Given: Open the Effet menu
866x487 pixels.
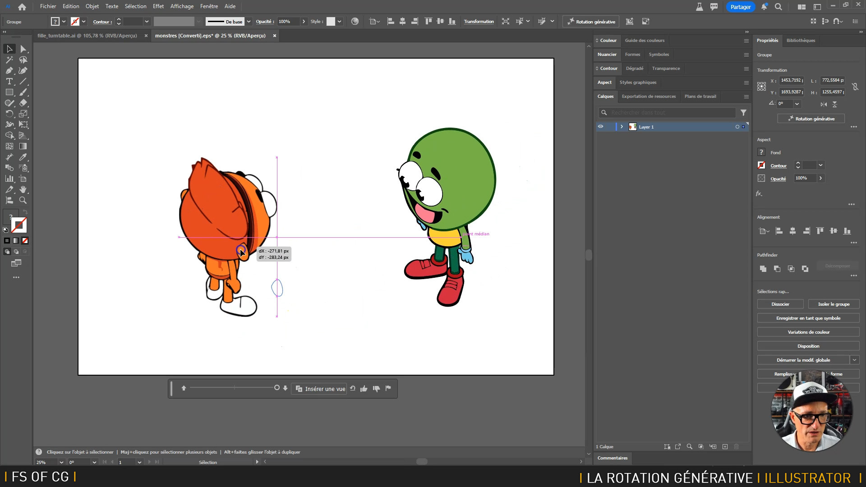Looking at the screenshot, I should 158,6.
